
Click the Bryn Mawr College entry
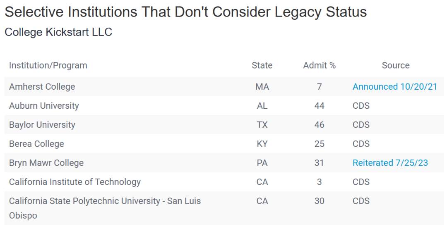[x=46, y=162]
